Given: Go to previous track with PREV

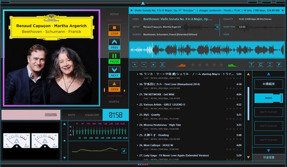Looking at the screenshot, I should (114, 44).
